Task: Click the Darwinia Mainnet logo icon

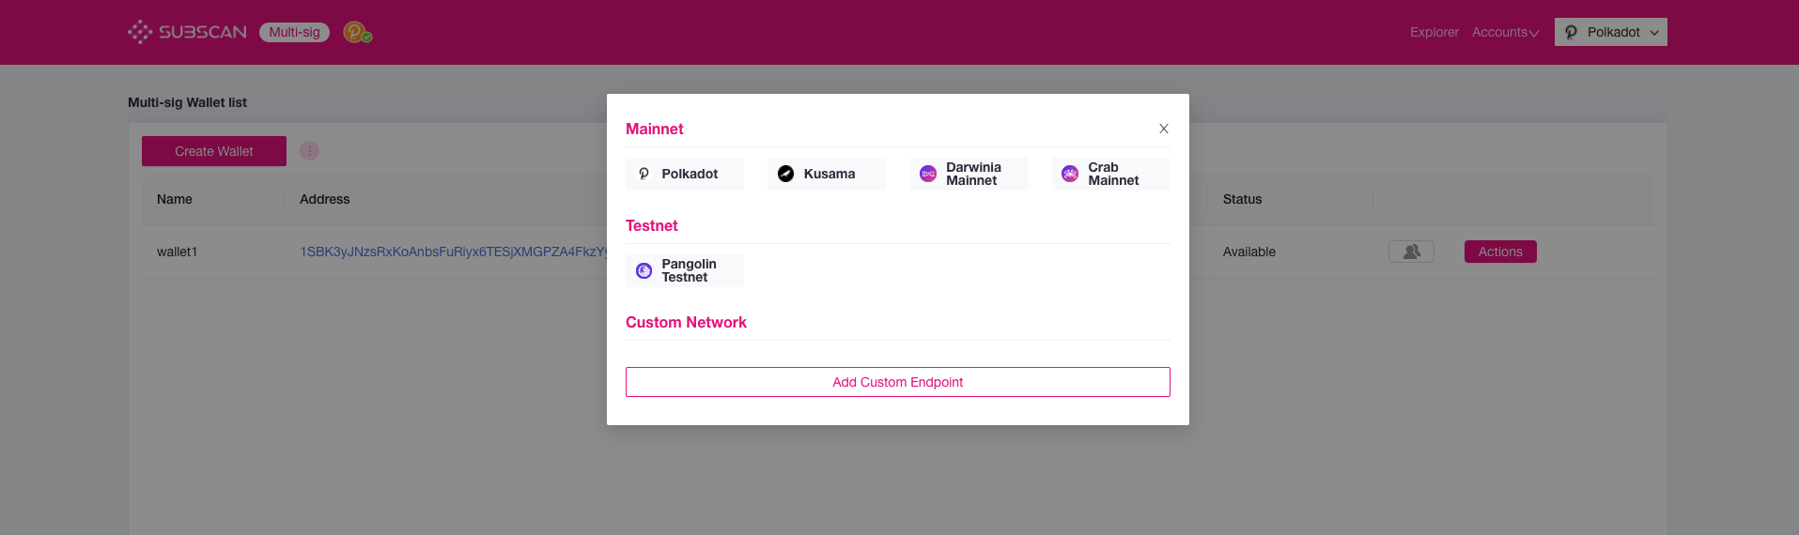Action: point(928,174)
